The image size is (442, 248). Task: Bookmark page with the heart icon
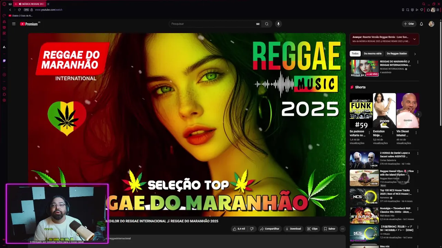click(x=421, y=10)
